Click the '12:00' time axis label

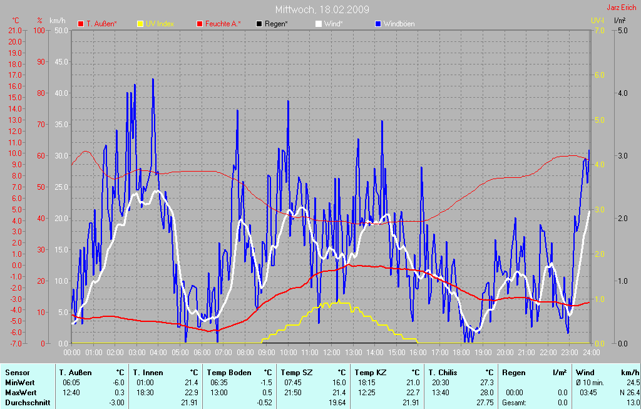(x=331, y=352)
